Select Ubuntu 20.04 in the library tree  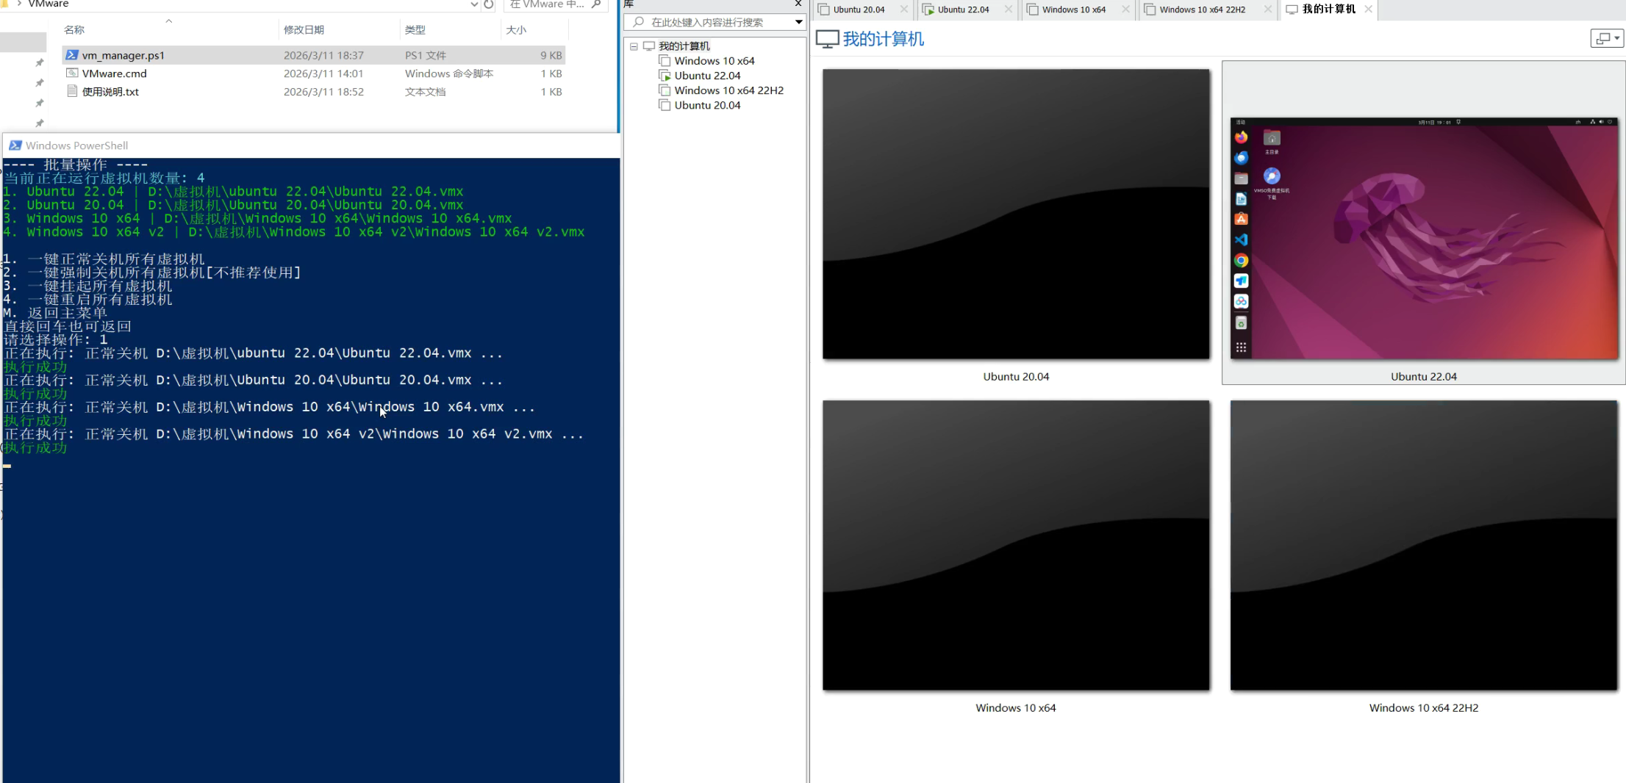[707, 105]
